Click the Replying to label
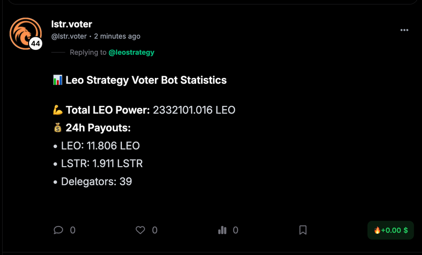 pyautogui.click(x=88, y=53)
